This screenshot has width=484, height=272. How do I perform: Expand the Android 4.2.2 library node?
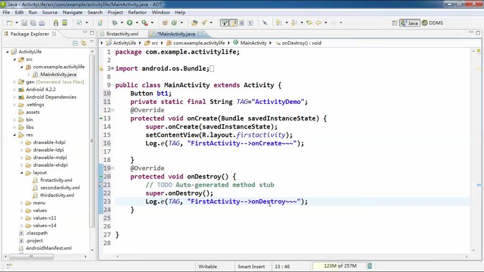[15, 89]
